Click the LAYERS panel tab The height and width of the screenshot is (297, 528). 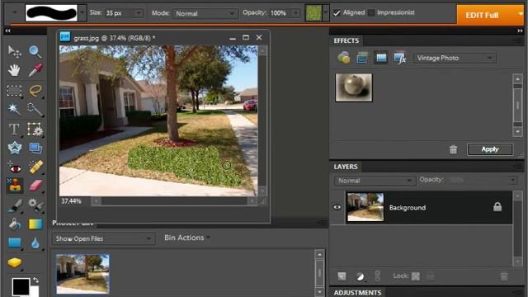pyautogui.click(x=346, y=167)
